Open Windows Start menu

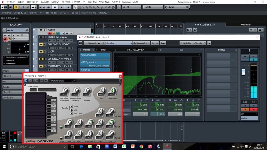tap(4, 146)
